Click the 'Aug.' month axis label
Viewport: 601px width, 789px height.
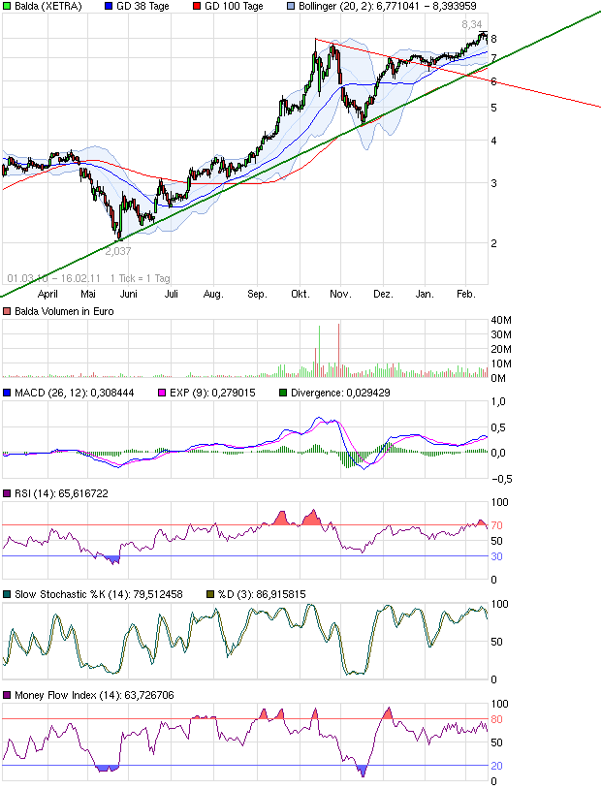click(x=213, y=294)
